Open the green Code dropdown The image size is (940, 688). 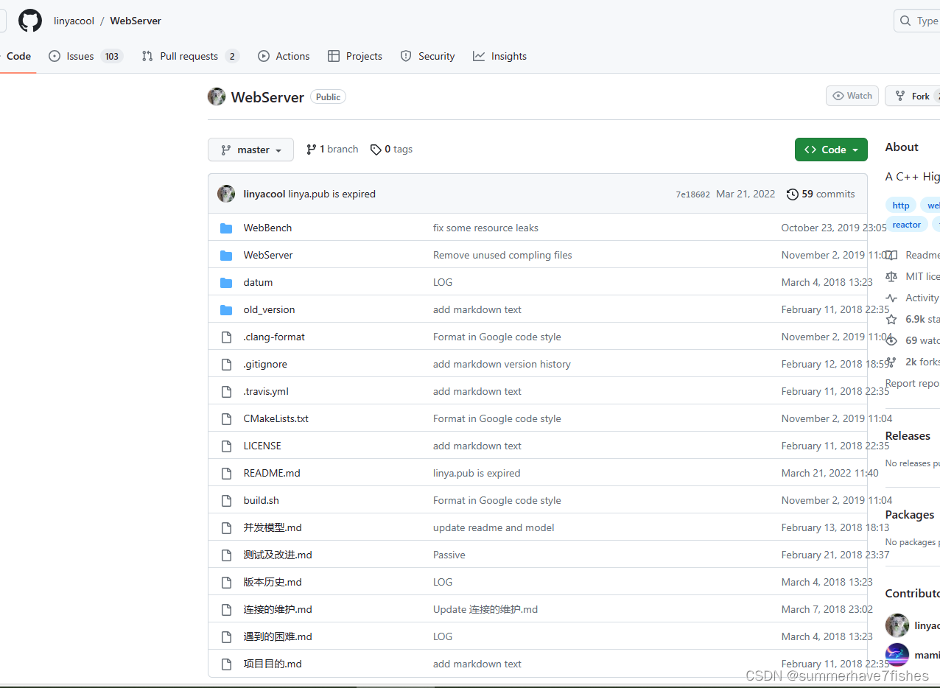tap(831, 150)
